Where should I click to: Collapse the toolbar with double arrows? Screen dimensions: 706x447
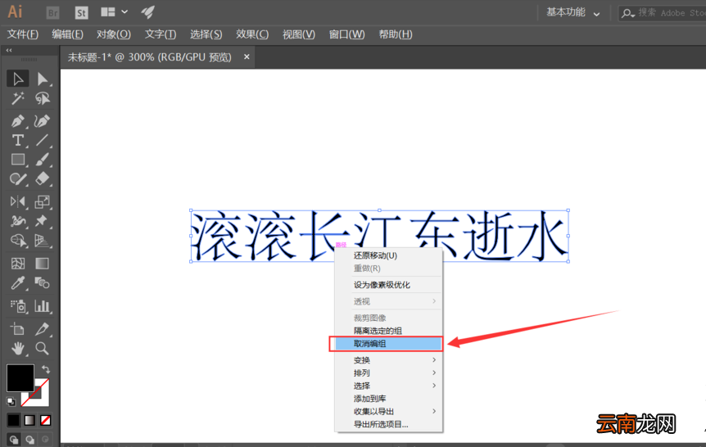pyautogui.click(x=9, y=51)
